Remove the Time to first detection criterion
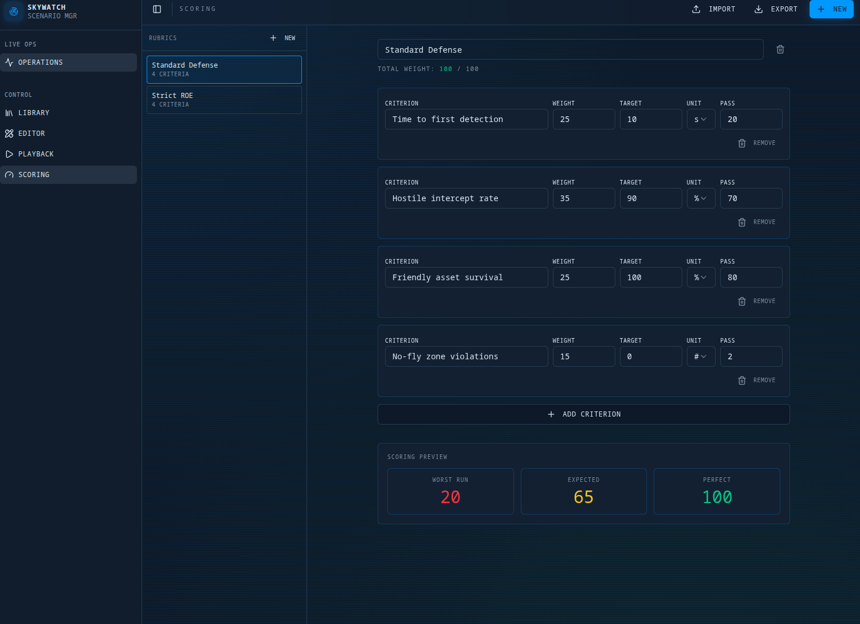Image resolution: width=860 pixels, height=624 pixels. 764,143
